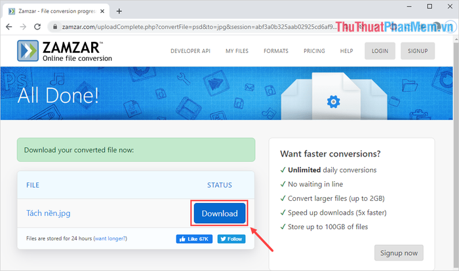Click the gear icon on the banner file

333,101
